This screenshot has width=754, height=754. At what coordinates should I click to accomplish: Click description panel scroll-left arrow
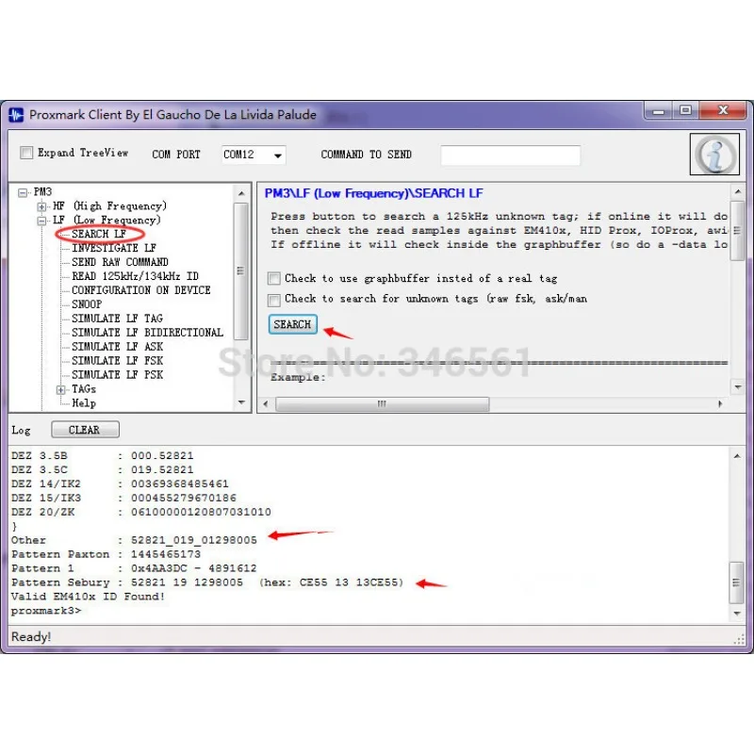266,404
